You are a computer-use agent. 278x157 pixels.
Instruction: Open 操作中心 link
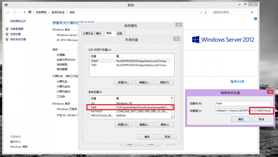click(15, 142)
